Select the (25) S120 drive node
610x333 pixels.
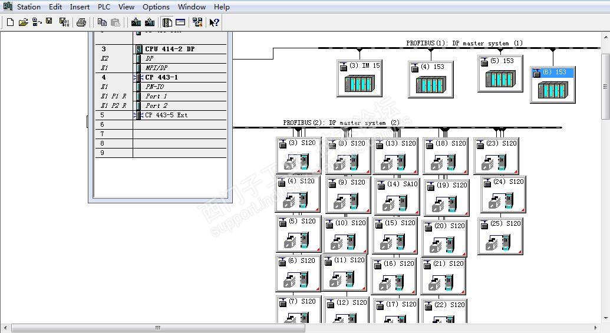(x=500, y=237)
